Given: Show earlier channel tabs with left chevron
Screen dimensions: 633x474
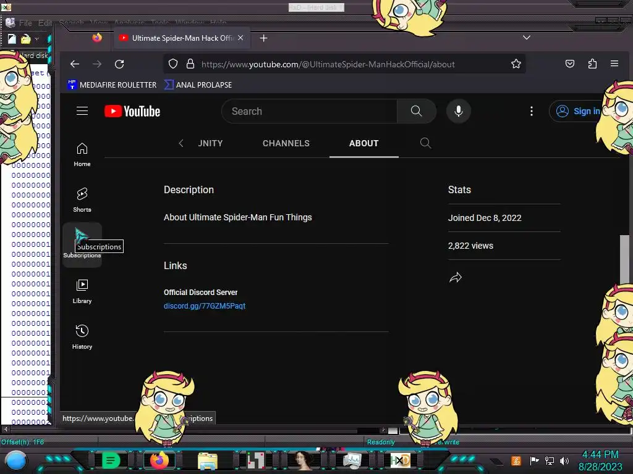Looking at the screenshot, I should [181, 143].
